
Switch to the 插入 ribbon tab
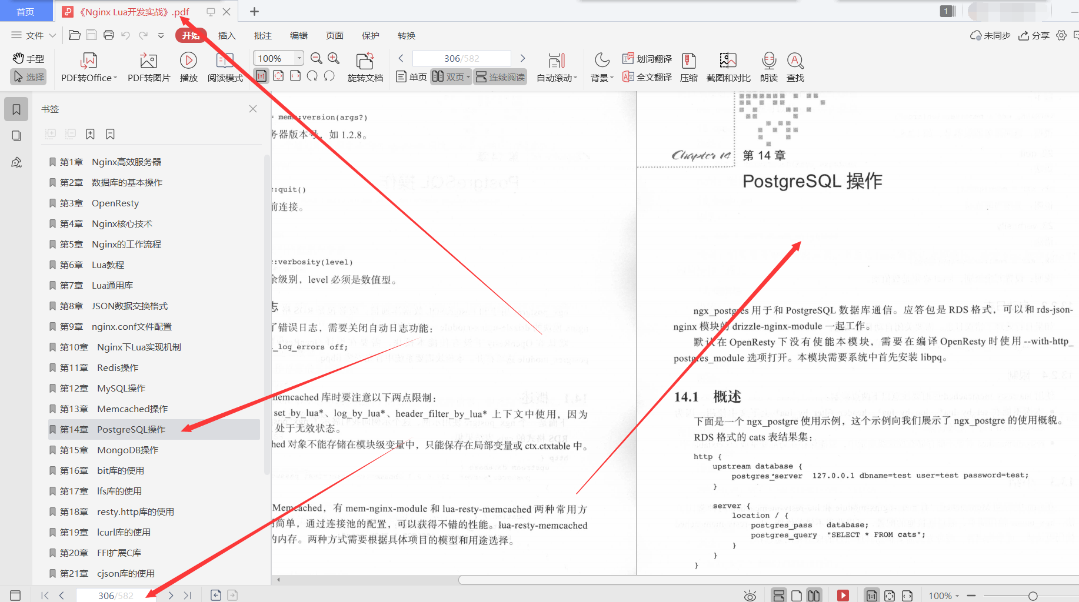[x=227, y=35]
